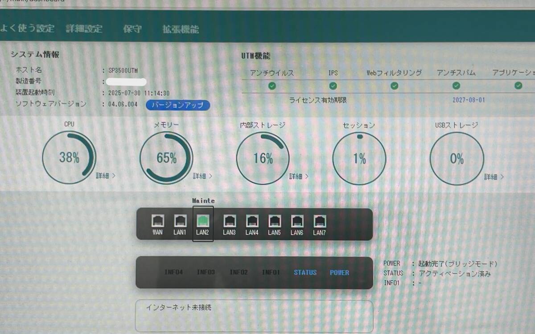Viewport: 535px width, 334px height.
Task: Click the INFO2 LED indicator
Action: (239, 273)
